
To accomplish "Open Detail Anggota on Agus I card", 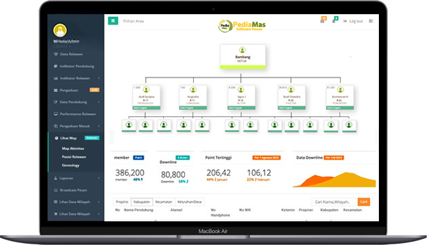I will coord(241,108).
